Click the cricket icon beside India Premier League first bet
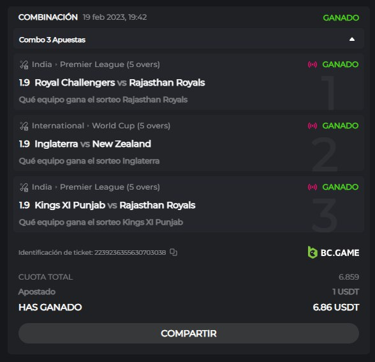Screen dimensions: 375x362 point(24,64)
